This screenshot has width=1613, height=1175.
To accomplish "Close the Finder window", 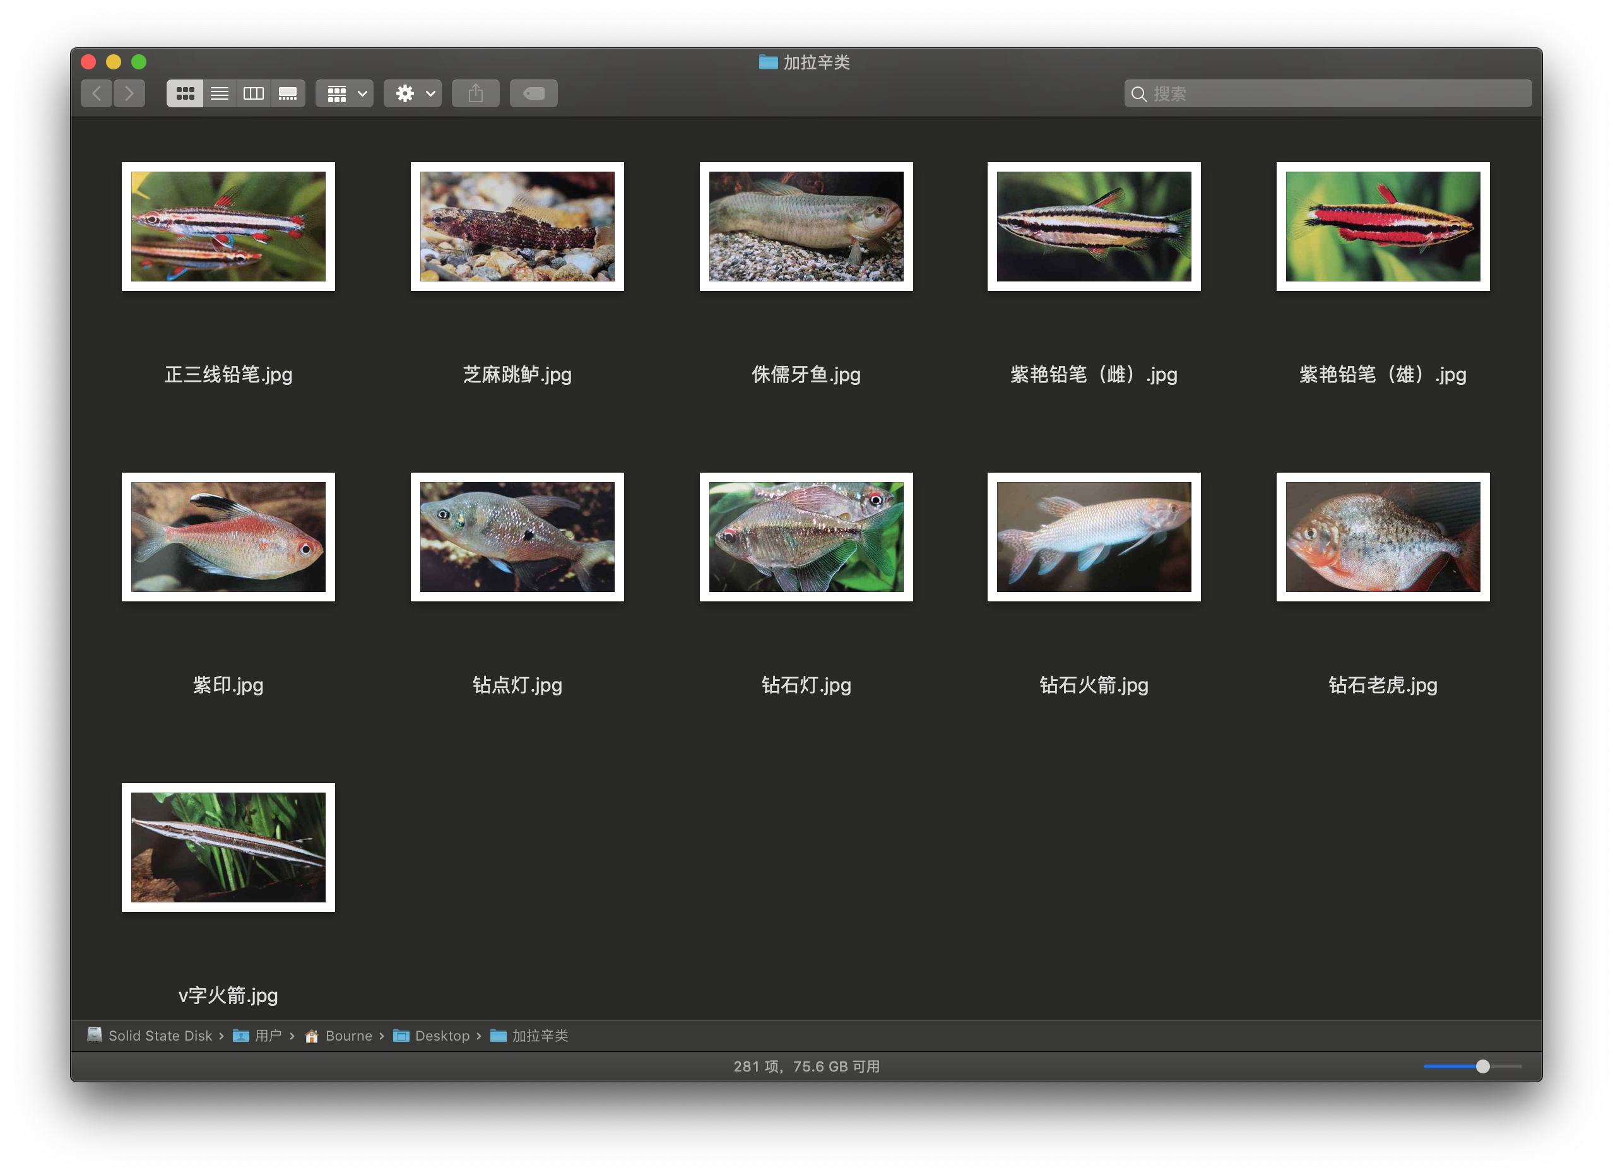I will tap(89, 62).
